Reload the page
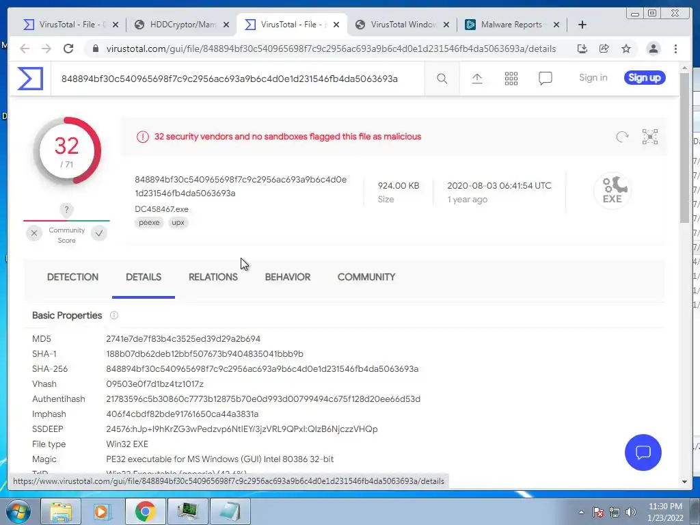Screen dimensions: 700x525 pos(68,49)
